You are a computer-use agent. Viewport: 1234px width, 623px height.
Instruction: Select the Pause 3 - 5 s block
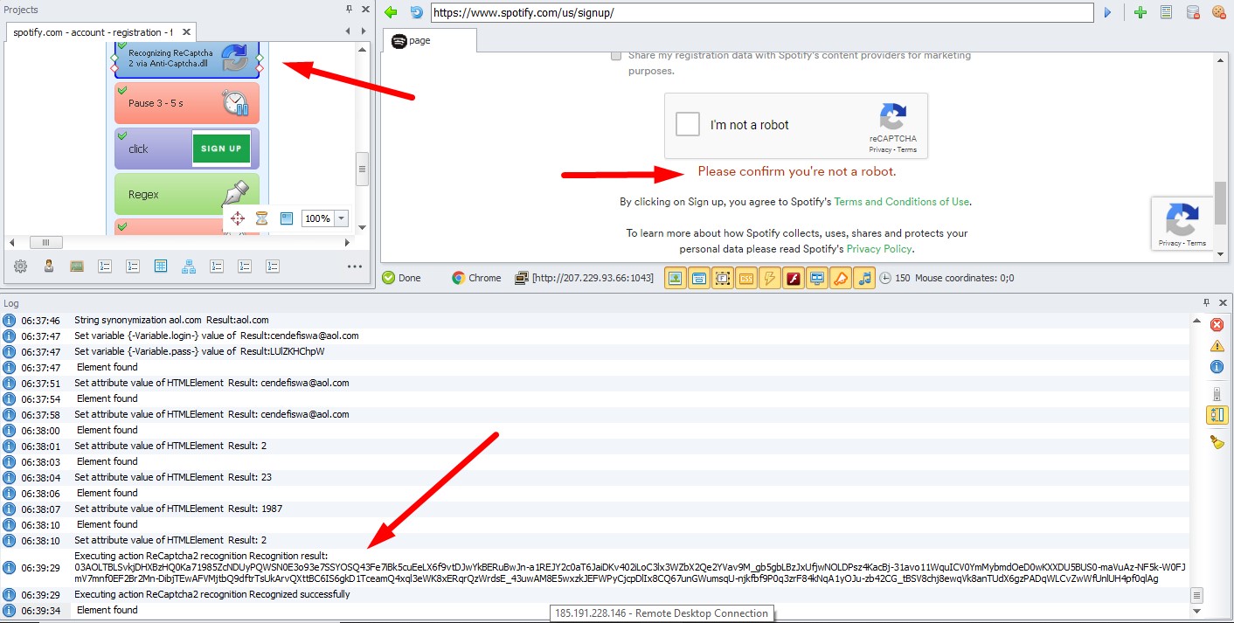point(187,103)
